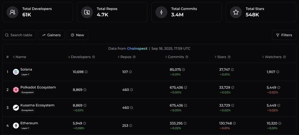Click the Total Developers people icon
Image resolution: width=299 pixels, height=135 pixels.
(12, 12)
